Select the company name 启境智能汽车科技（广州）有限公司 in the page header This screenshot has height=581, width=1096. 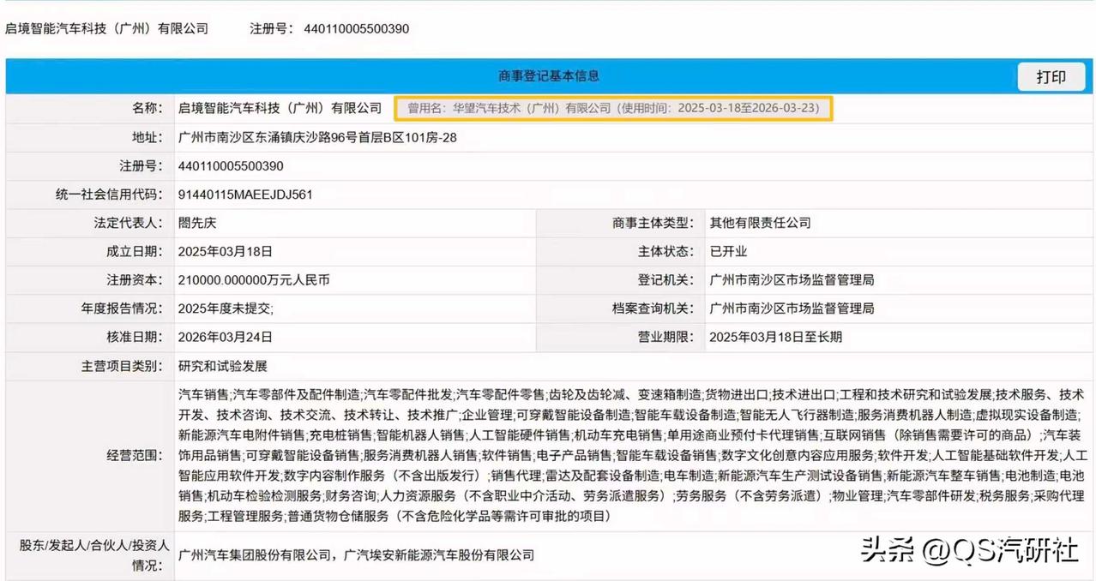pos(107,28)
